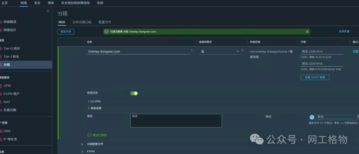Click the 设置 link in ports column
Viewport: 359px width, 154px height.
pos(356,52)
